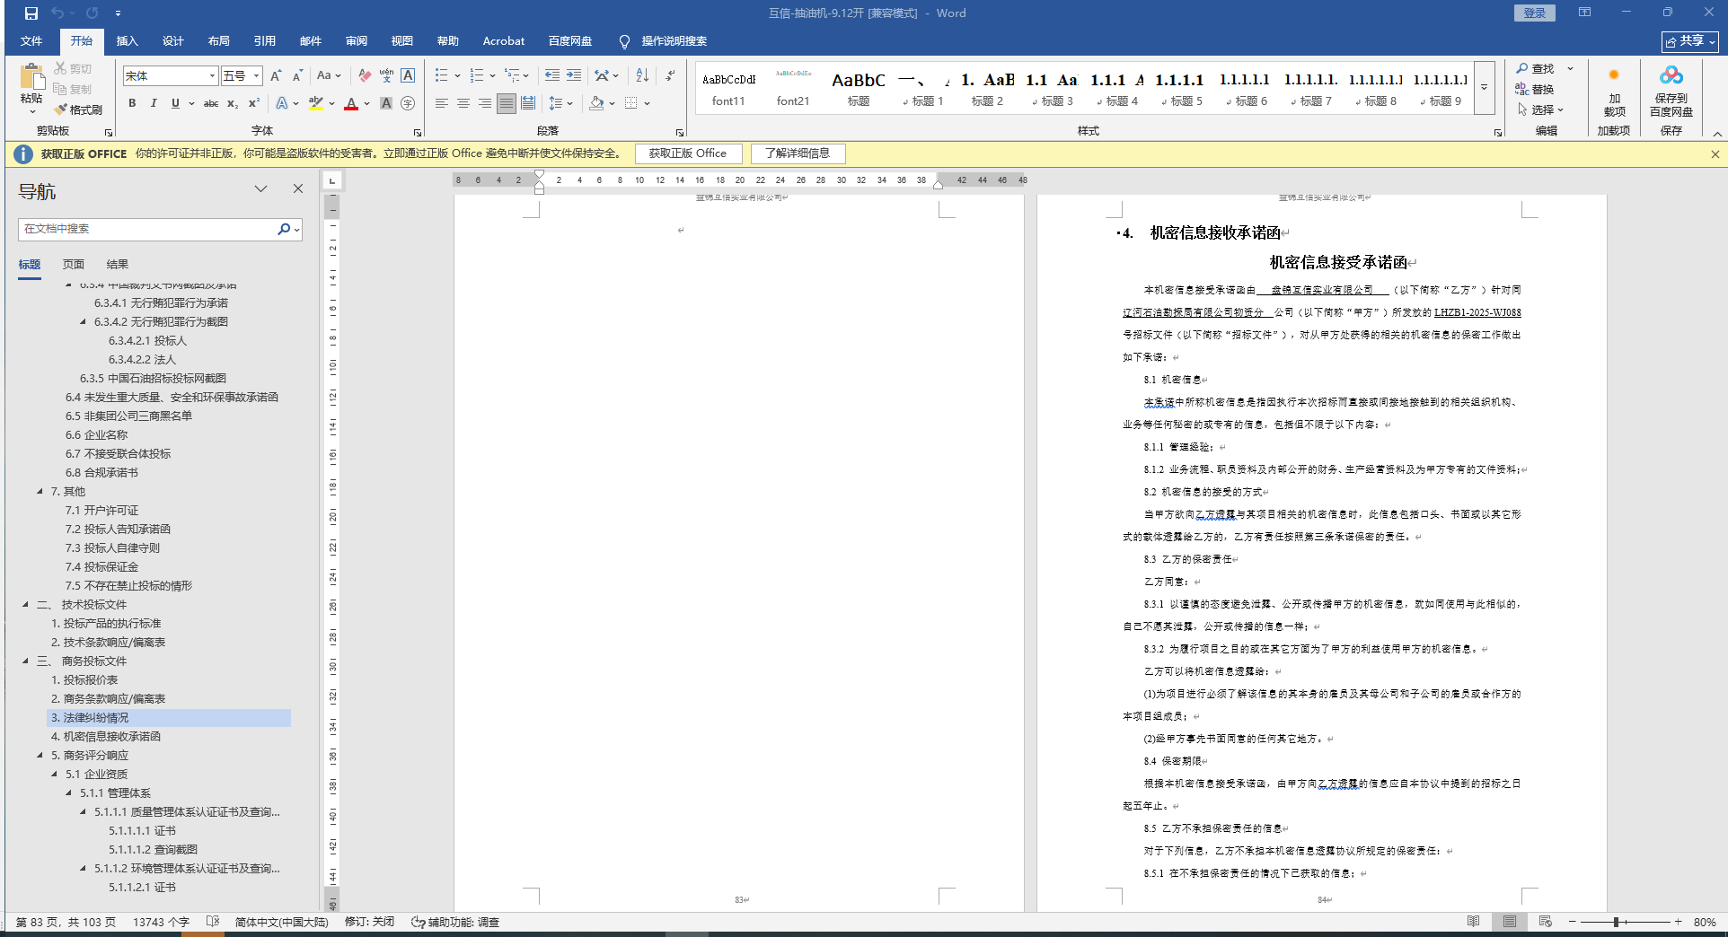
Task: Click the spelling proofing icon in status bar
Action: click(213, 922)
